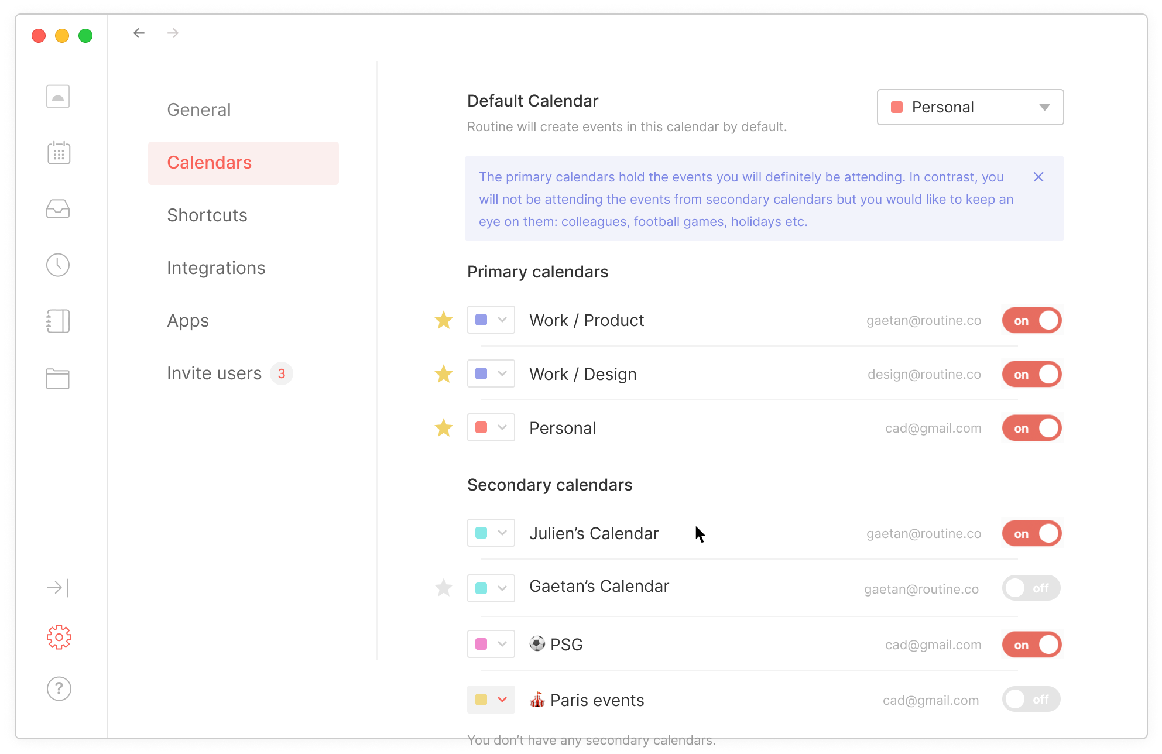The height and width of the screenshot is (754, 1162).
Task: Switch to the Shortcuts settings tab
Action: coord(207,215)
